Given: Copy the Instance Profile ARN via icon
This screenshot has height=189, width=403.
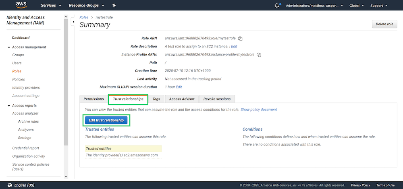Looking at the screenshot, I should point(259,55).
